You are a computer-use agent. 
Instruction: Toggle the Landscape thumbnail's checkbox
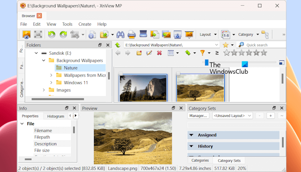pos(178,74)
